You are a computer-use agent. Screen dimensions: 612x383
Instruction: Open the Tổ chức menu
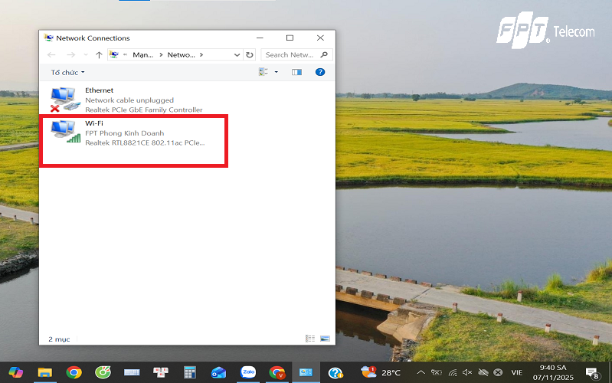[68, 72]
